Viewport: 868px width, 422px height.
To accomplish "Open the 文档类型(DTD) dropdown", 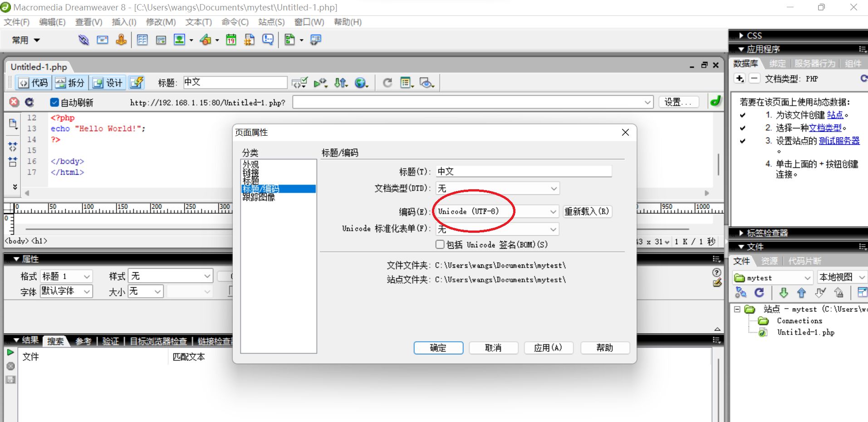I will pos(497,188).
